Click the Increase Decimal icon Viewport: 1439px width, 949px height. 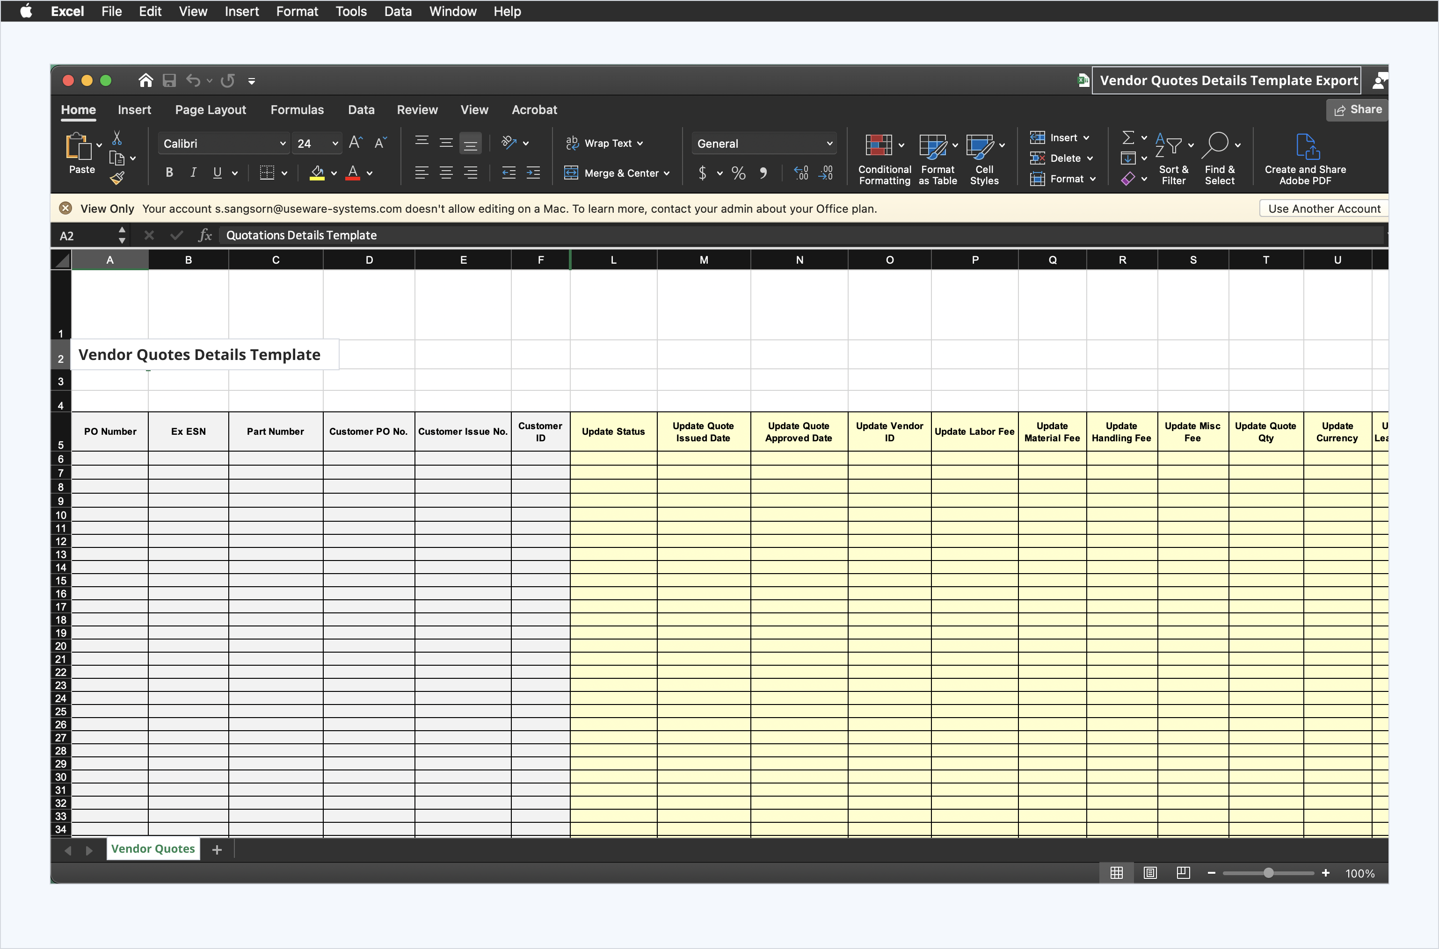[800, 173]
